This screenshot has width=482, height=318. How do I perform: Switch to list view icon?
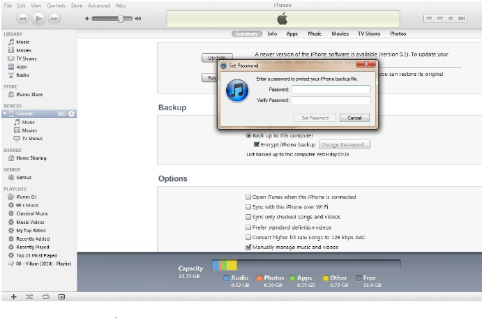(429, 18)
